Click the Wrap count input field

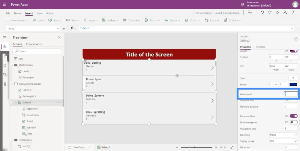pos(291,94)
